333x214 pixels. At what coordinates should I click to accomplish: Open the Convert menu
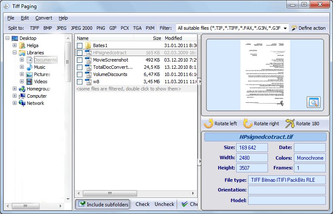click(x=43, y=18)
